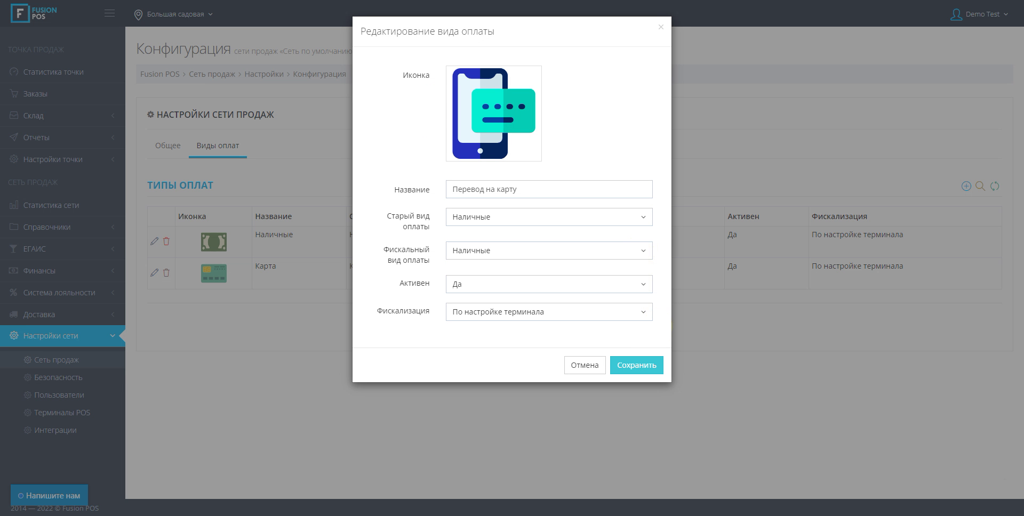Close the payment type edit dialog
This screenshot has width=1024, height=516.
661,27
